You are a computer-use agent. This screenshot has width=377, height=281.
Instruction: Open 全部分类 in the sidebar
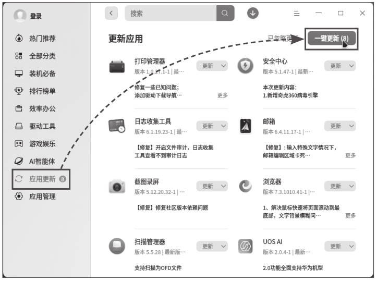point(42,56)
